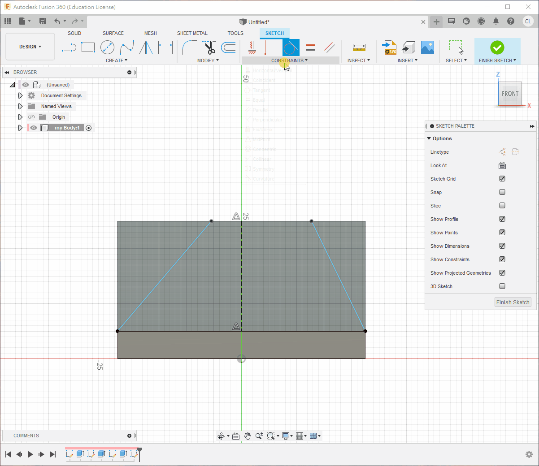539x466 pixels.
Task: Uncheck the Sketch Grid option
Action: [502, 179]
